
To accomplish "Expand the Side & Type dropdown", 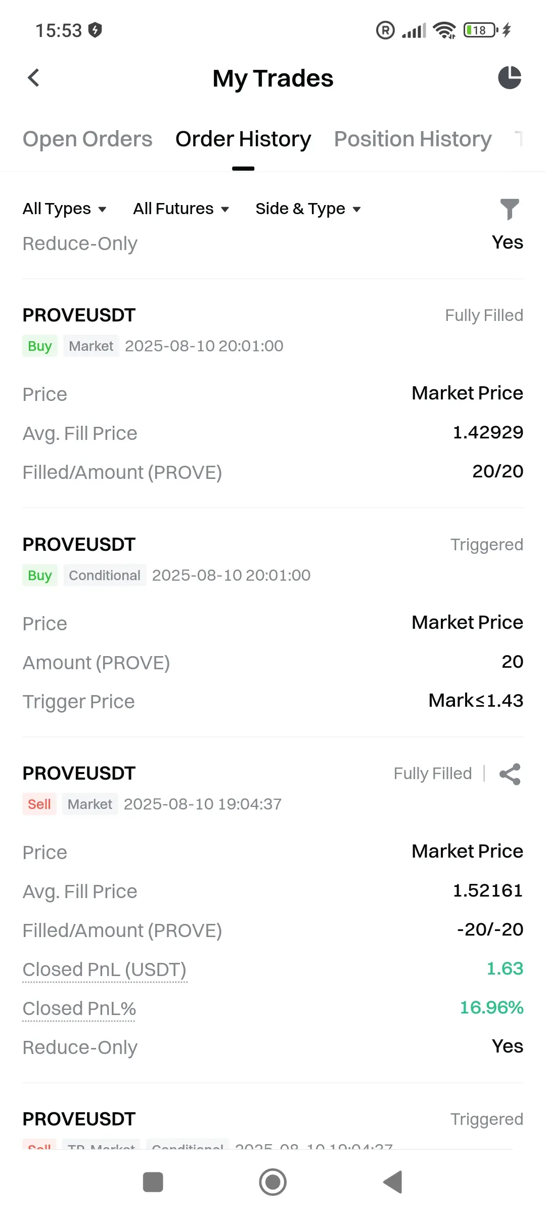I will point(308,209).
